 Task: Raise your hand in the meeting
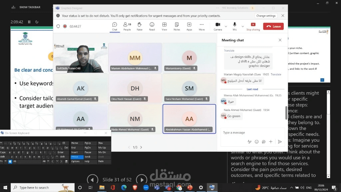point(140,26)
